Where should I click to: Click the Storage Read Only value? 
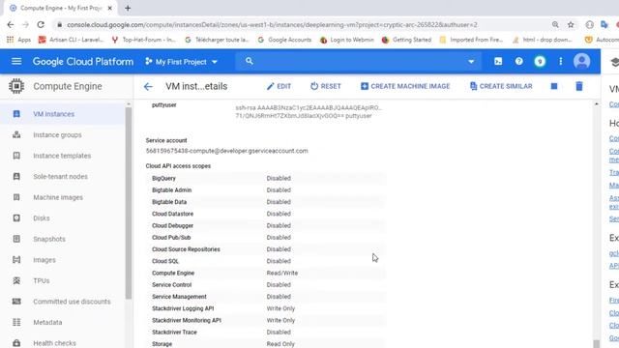point(280,344)
